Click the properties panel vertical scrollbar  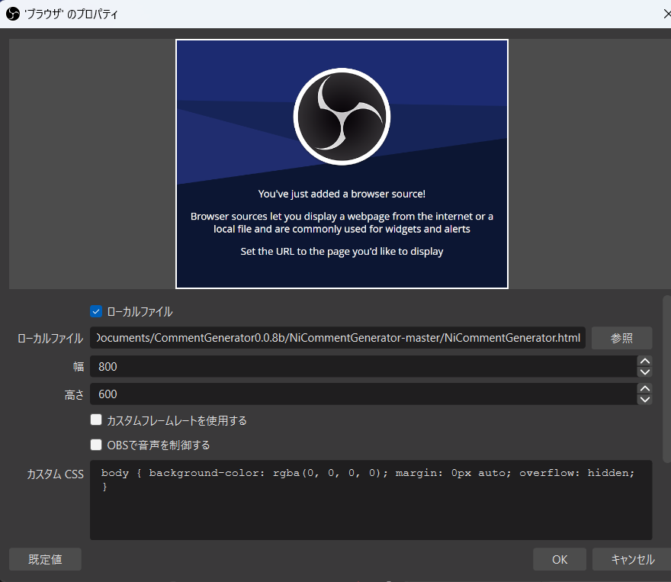(667, 381)
